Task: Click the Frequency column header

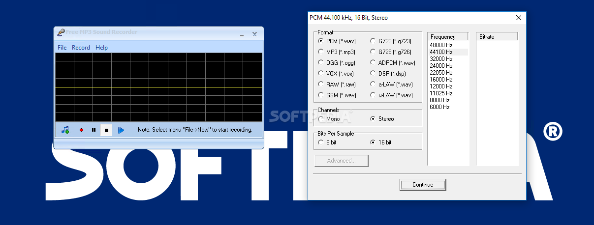Action: tap(448, 36)
